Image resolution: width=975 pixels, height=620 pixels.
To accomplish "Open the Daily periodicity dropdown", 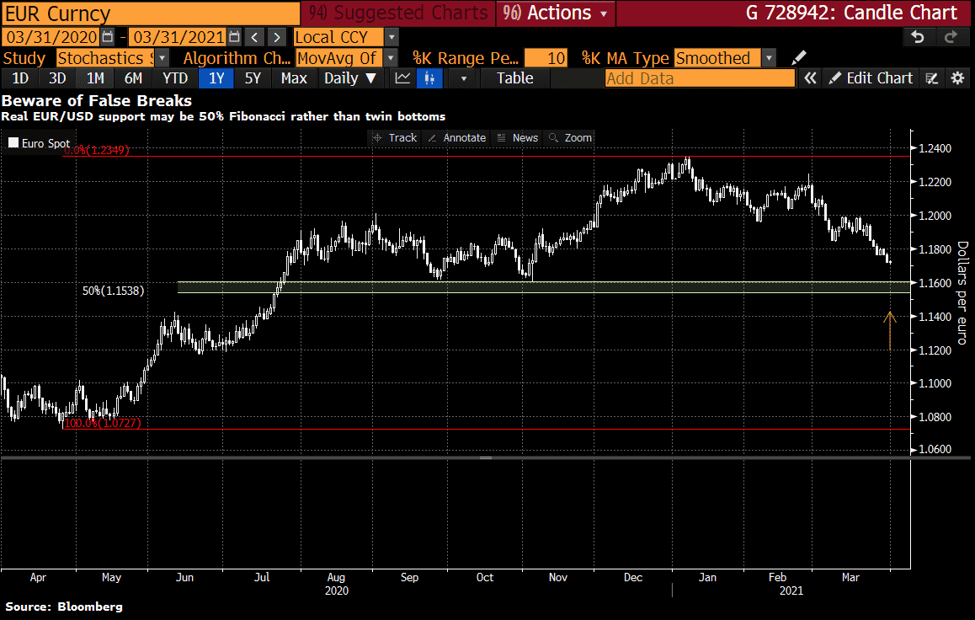I will click(x=350, y=78).
